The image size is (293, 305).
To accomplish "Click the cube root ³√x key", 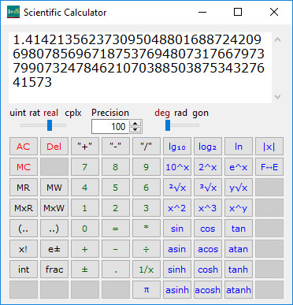I will pyautogui.click(x=208, y=188).
